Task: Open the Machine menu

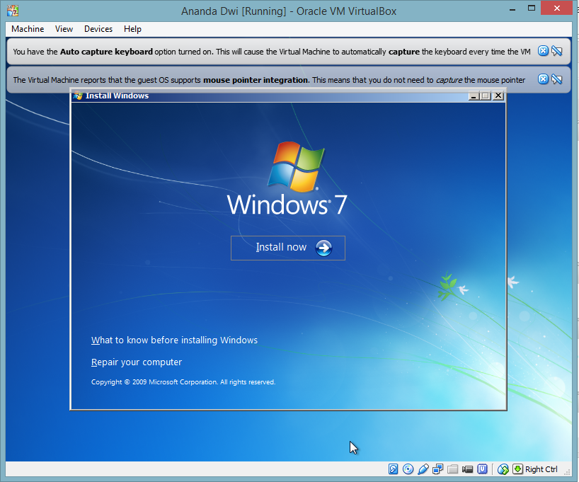Action: click(28, 29)
